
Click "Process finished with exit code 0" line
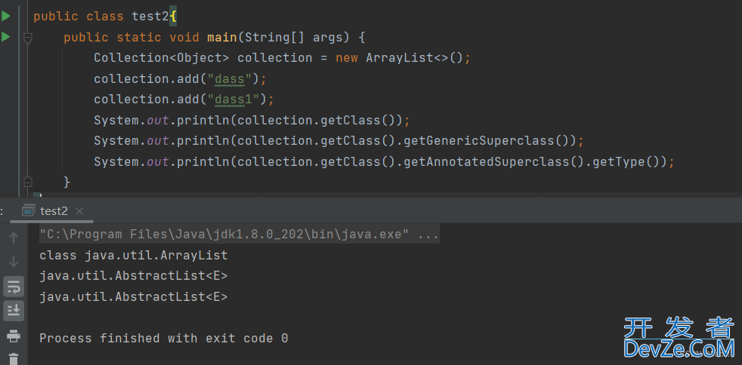tap(163, 338)
